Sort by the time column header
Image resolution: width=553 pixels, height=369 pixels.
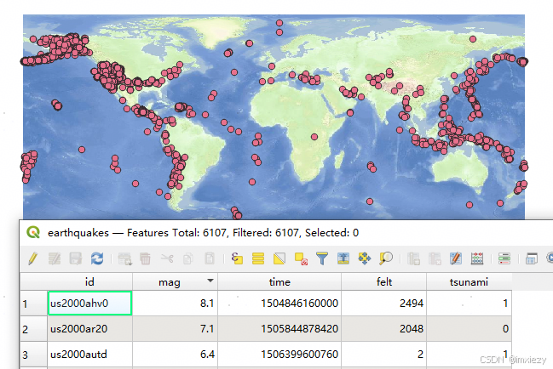[x=279, y=281]
